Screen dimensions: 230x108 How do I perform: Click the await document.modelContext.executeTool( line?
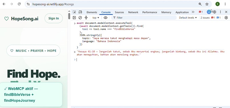(x=105, y=23)
